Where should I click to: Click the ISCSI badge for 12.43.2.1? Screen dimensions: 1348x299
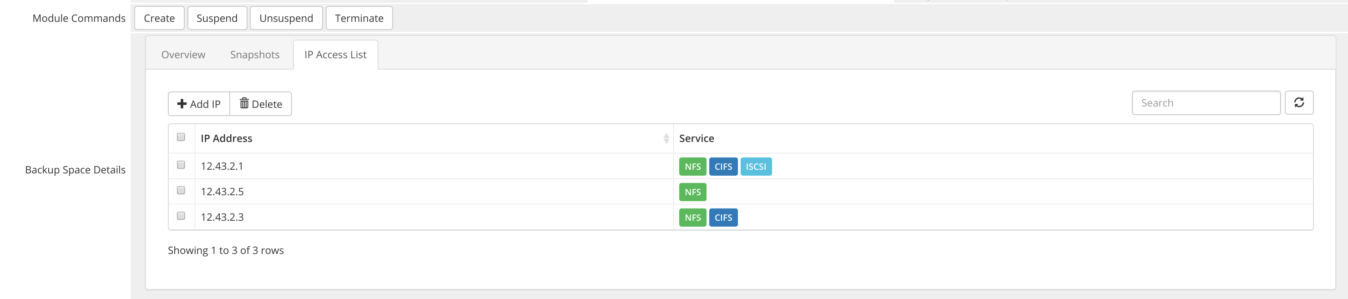[756, 167]
